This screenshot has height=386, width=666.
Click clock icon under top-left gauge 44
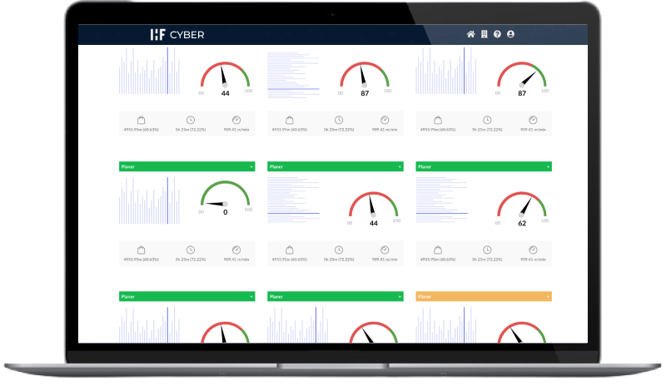(191, 120)
